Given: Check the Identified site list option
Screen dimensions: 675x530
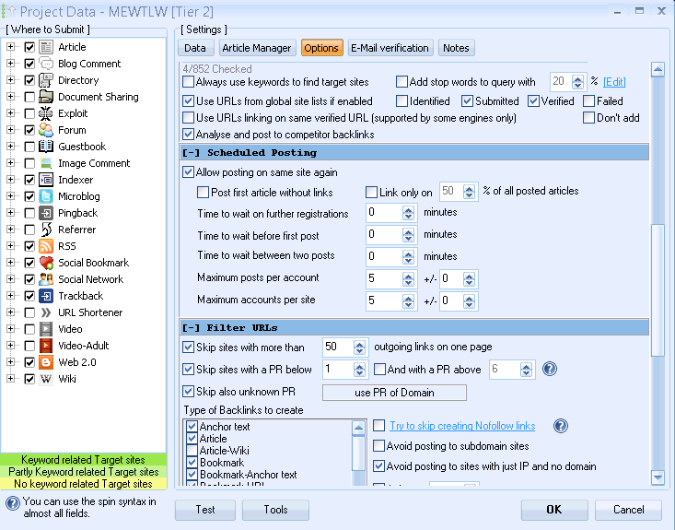Looking at the screenshot, I should coord(402,101).
